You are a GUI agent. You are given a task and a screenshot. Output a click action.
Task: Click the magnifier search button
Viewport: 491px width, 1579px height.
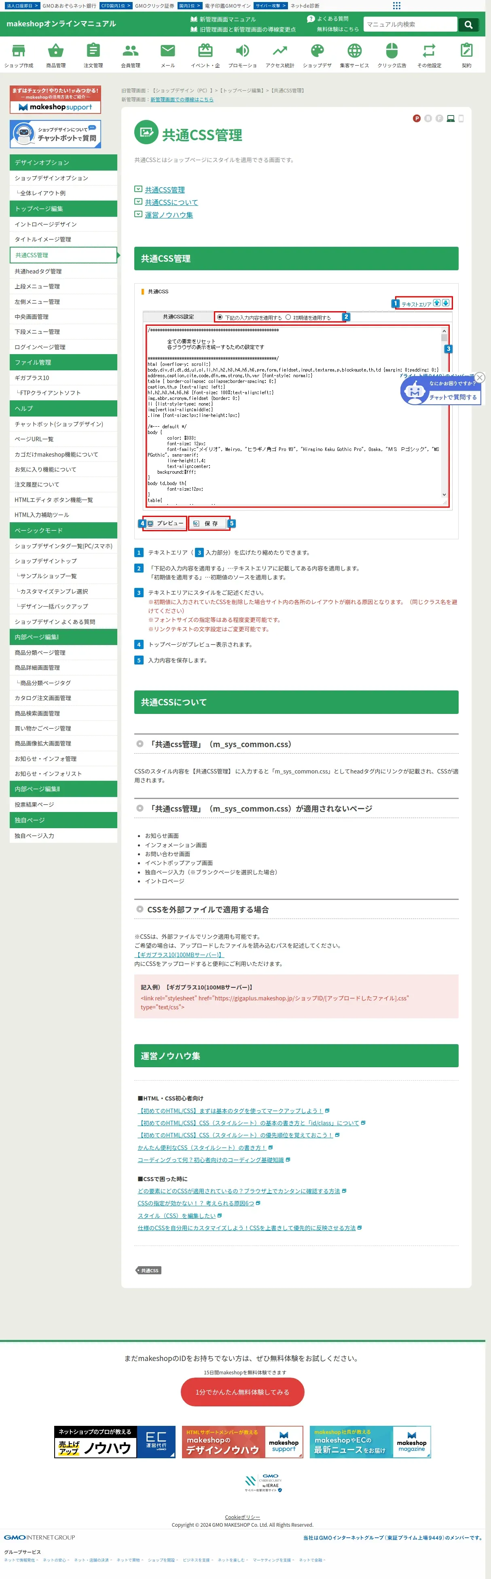tap(468, 25)
